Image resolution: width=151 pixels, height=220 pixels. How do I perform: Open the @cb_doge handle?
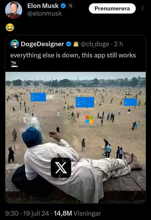pyautogui.click(x=95, y=44)
